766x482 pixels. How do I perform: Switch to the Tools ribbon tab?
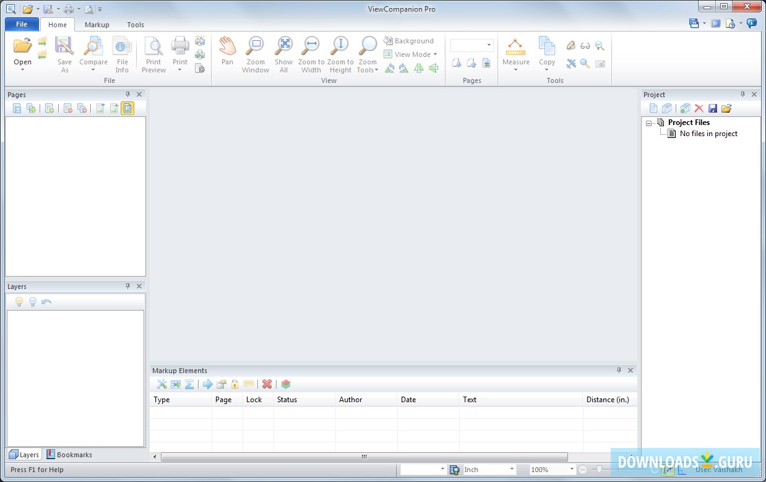(x=136, y=25)
